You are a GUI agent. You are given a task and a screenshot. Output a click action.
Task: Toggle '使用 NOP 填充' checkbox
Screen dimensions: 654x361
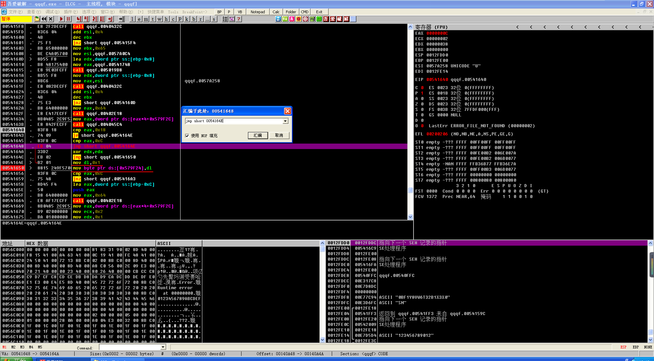[x=187, y=136]
